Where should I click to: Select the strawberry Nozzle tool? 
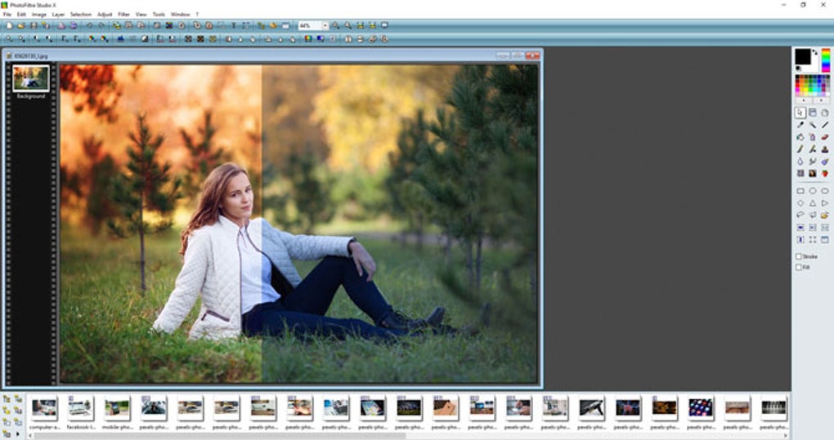click(x=825, y=174)
